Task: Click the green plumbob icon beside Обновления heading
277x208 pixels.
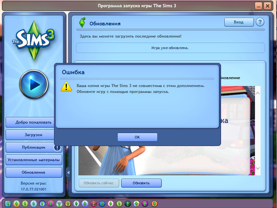Action: tap(82, 23)
